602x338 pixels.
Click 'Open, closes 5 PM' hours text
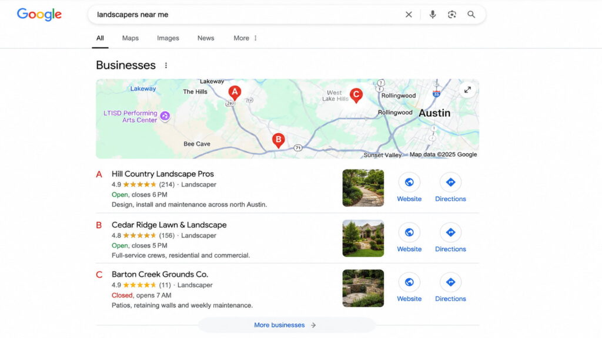coord(139,246)
